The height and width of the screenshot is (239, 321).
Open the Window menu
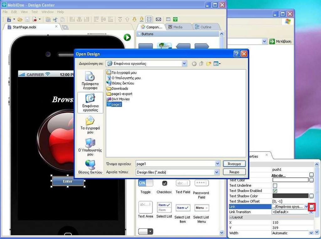click(x=48, y=12)
